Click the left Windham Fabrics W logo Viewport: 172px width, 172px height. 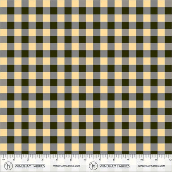[x=8, y=166]
